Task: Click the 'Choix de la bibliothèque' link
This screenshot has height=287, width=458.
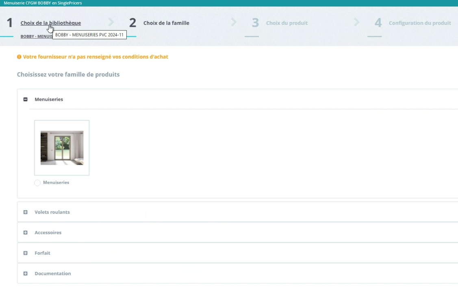Action: coord(50,23)
